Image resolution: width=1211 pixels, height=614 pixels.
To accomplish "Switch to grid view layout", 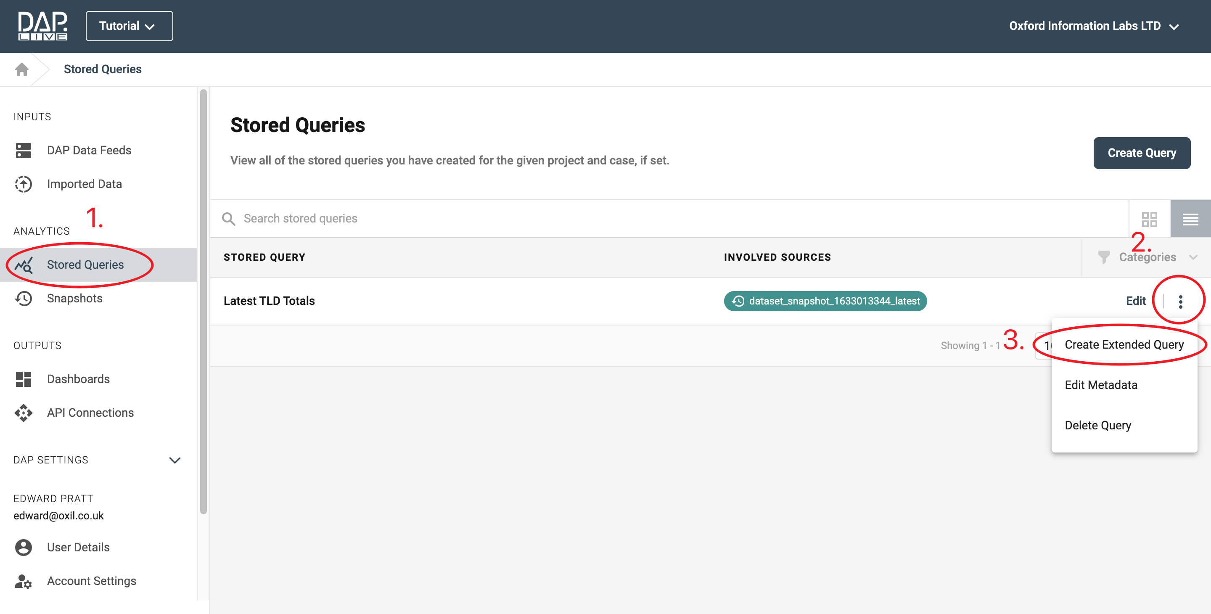I will click(x=1149, y=219).
